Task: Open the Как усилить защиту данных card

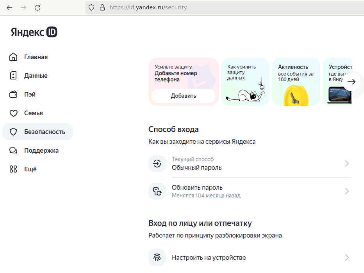Action: coord(245,82)
